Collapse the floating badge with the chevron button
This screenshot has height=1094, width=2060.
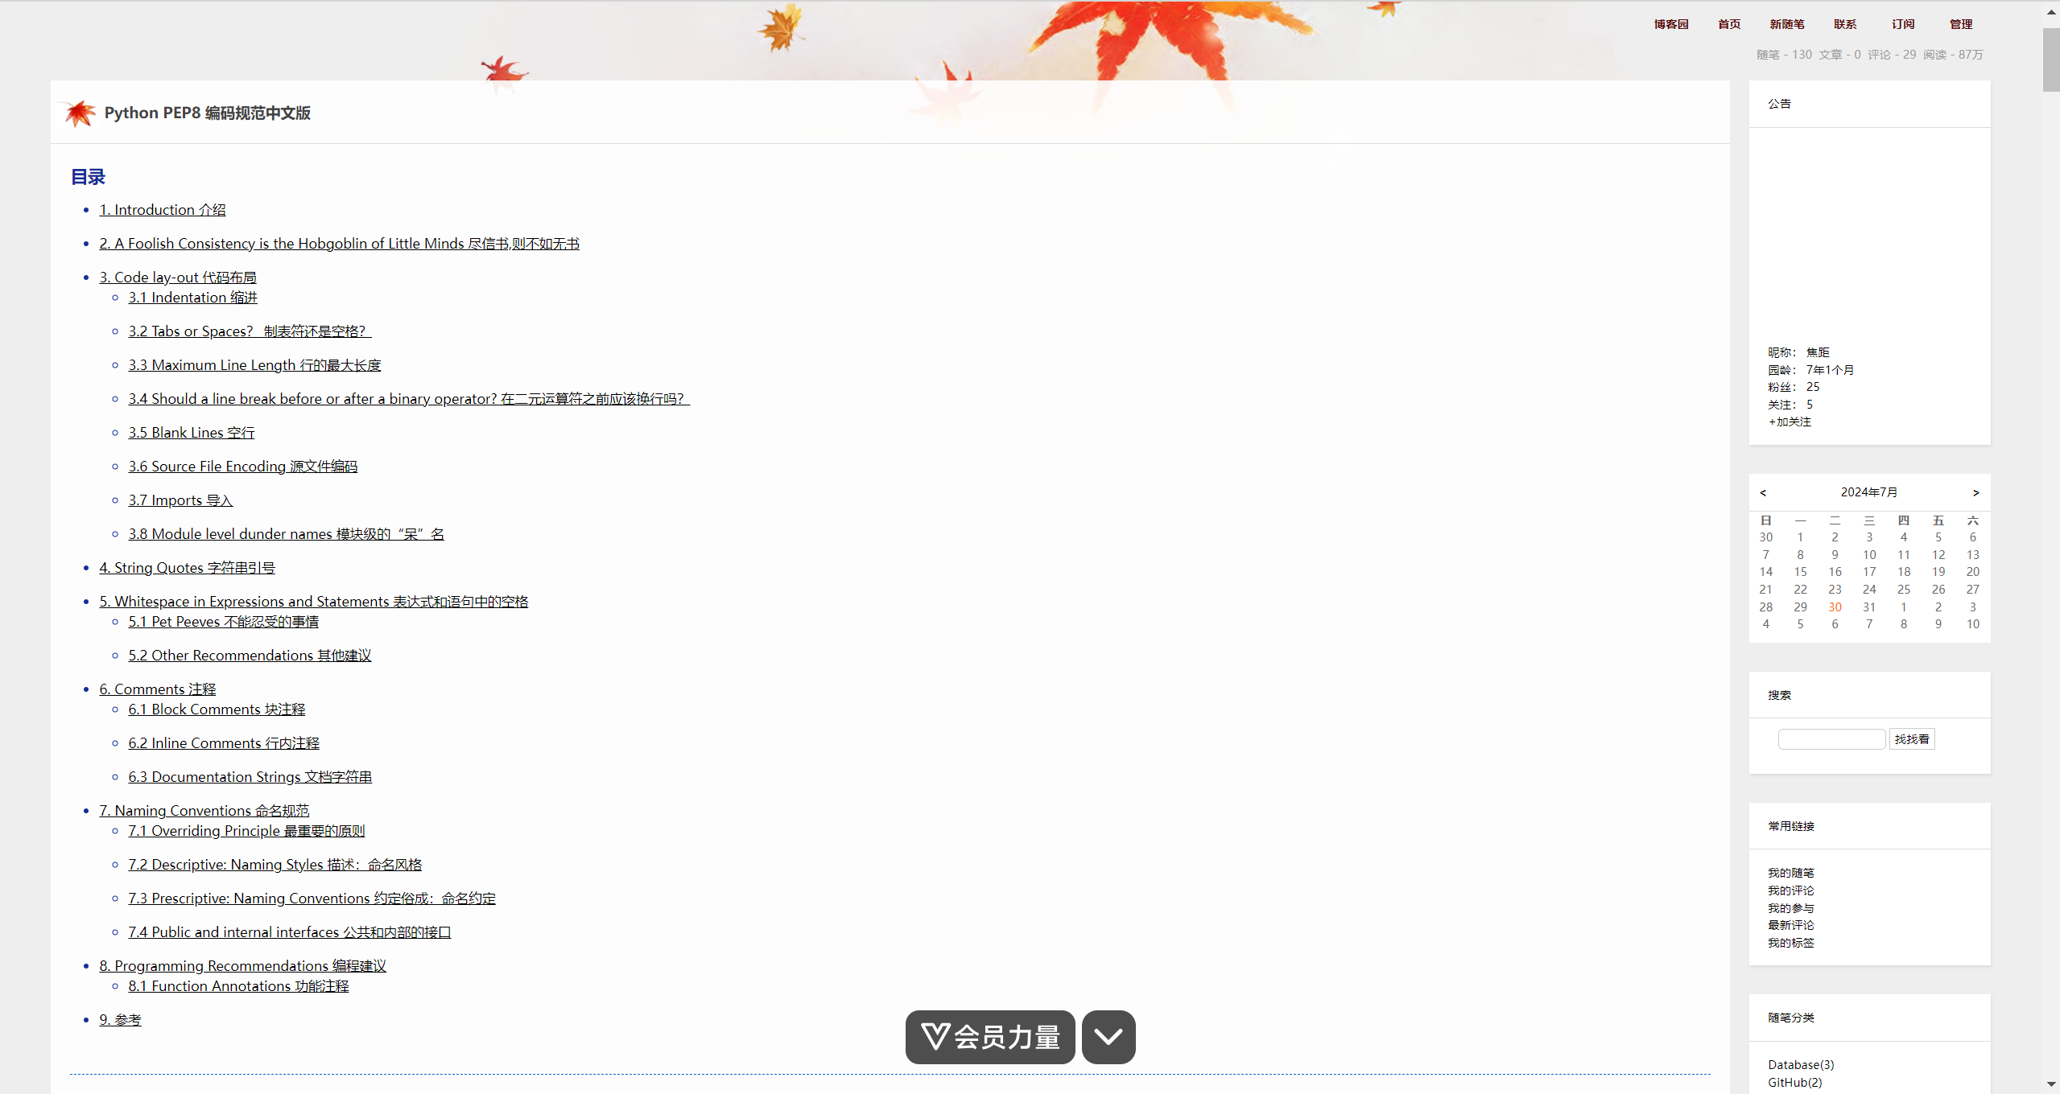[x=1108, y=1037]
